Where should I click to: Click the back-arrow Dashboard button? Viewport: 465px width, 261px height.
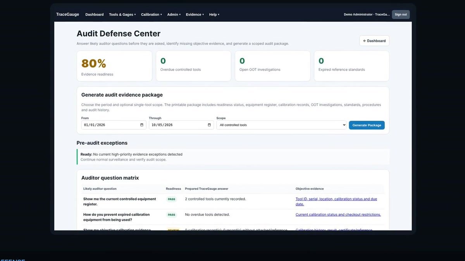click(374, 41)
